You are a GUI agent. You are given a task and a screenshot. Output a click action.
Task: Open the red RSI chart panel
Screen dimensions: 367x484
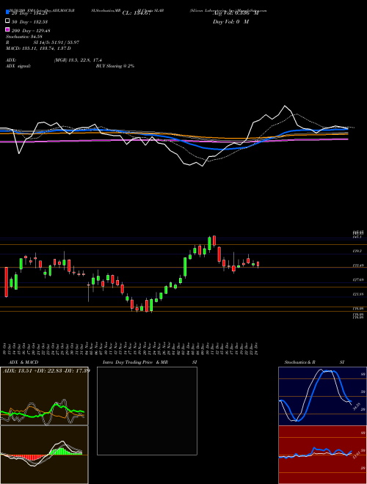322,455
